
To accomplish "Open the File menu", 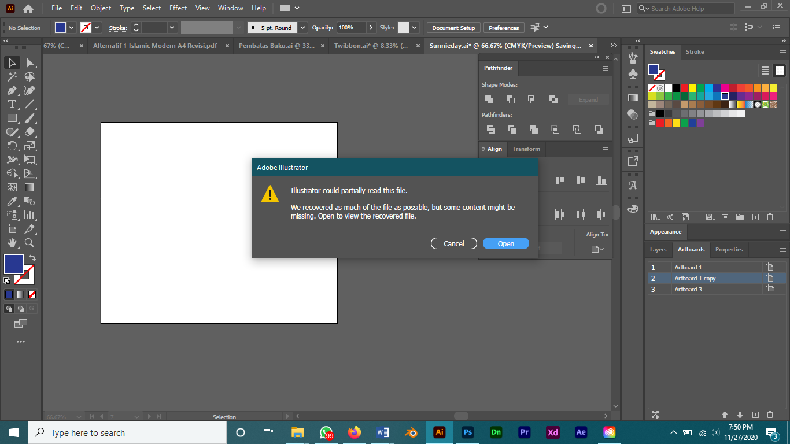I will [x=57, y=8].
